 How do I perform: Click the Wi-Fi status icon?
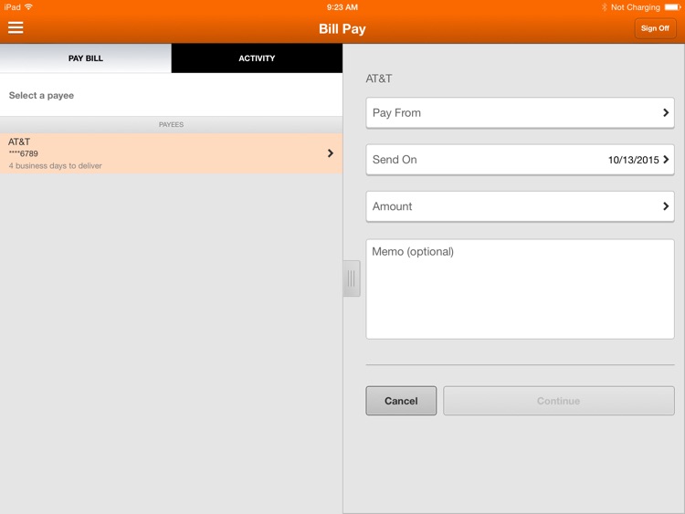point(29,6)
